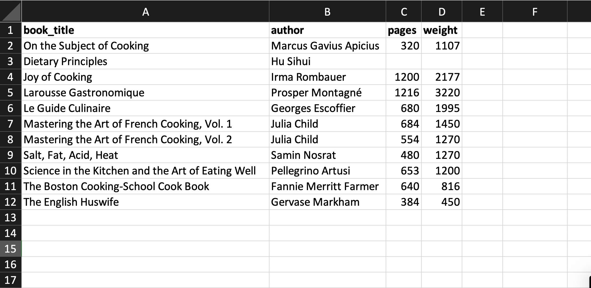Screen dimensions: 591x288
Task: Click row header 15
Action: coord(10,249)
